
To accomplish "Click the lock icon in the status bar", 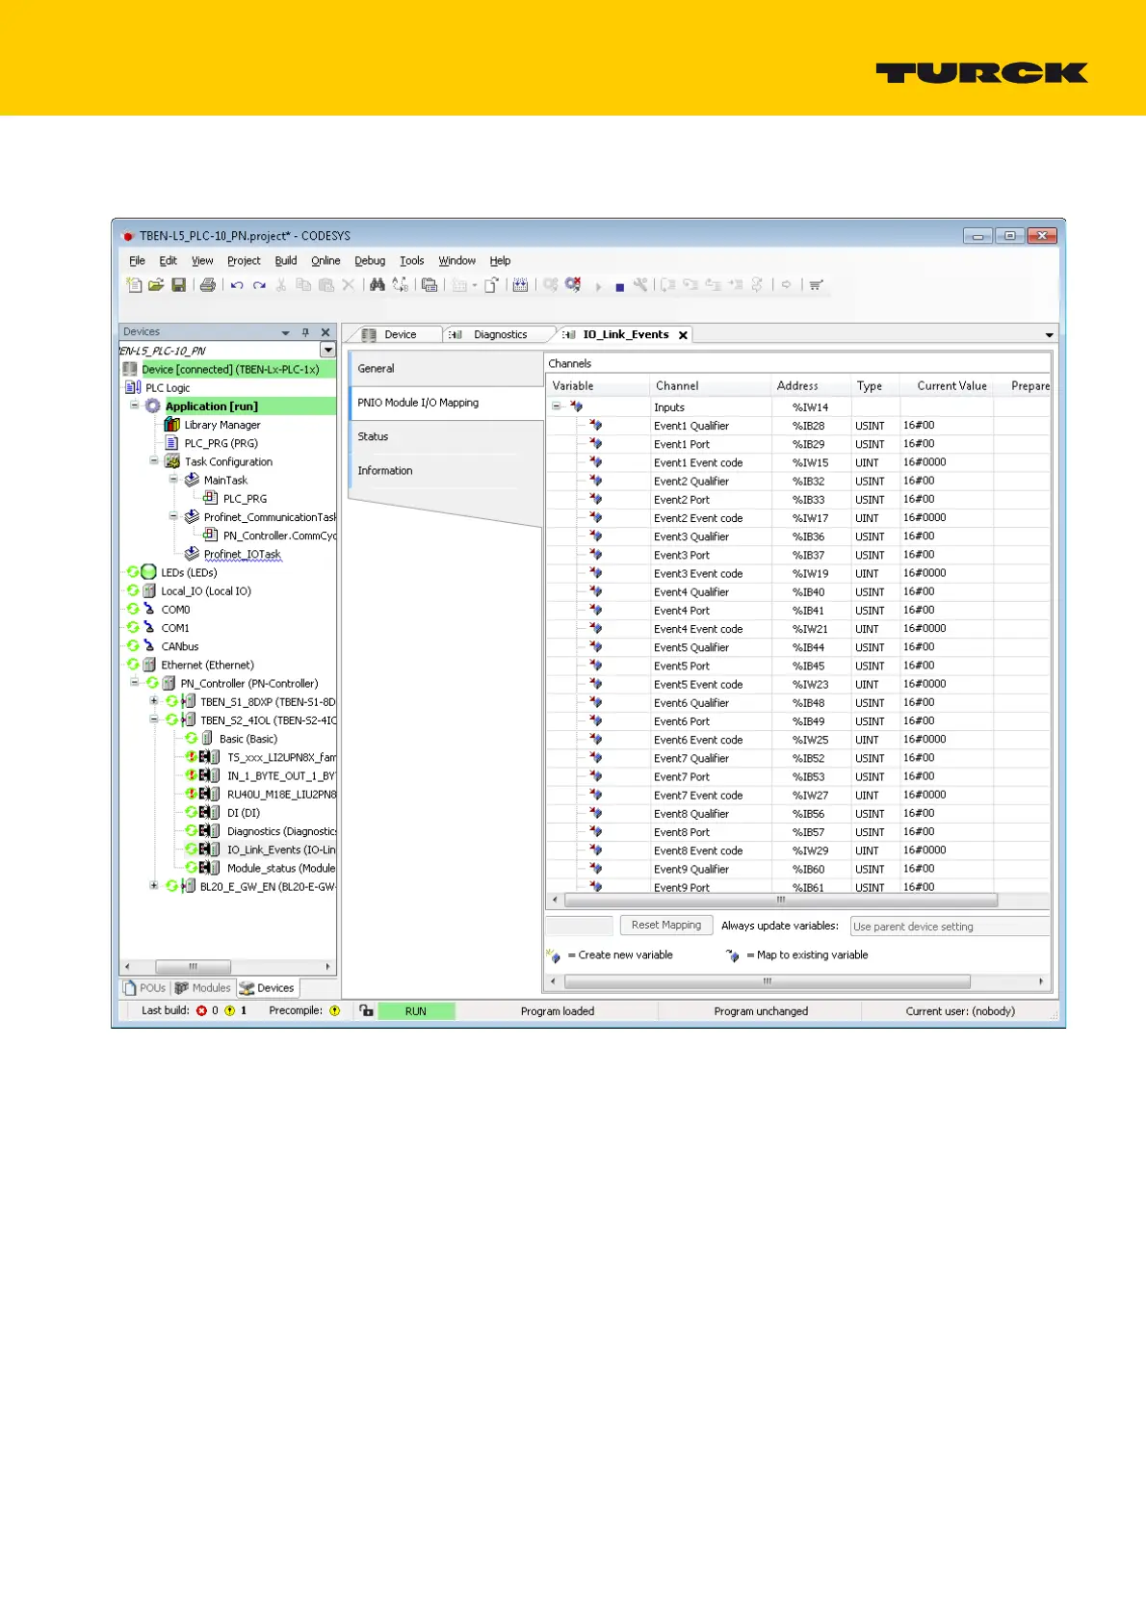I will (x=366, y=1010).
